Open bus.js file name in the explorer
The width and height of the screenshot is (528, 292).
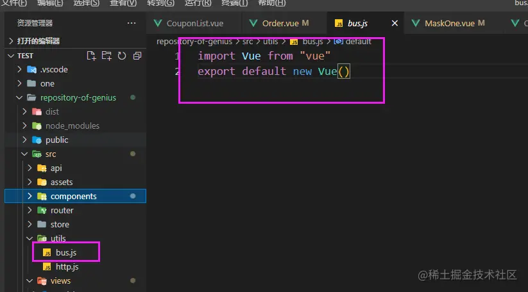(x=66, y=252)
